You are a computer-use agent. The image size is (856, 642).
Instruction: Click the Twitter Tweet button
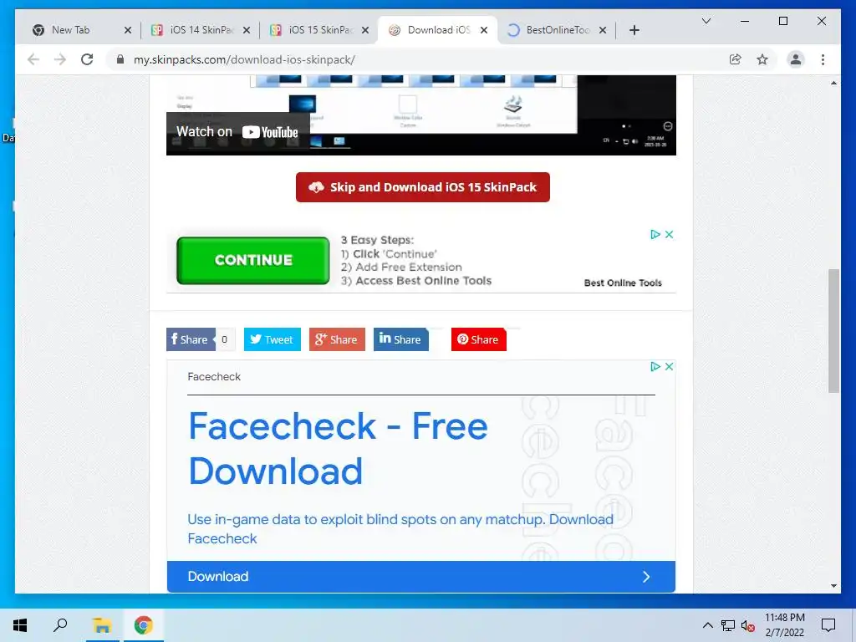coord(272,339)
